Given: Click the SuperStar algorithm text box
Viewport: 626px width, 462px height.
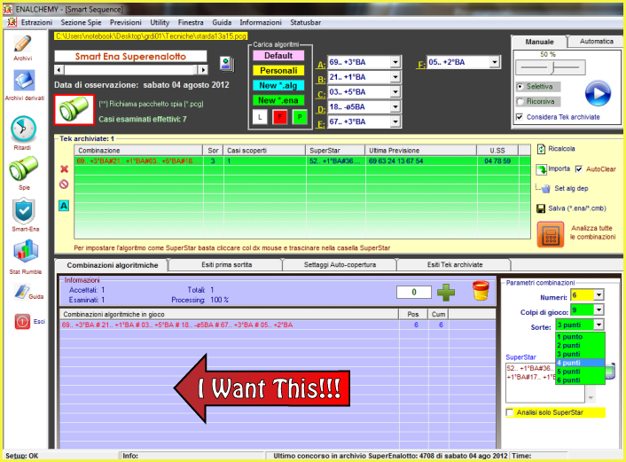Looking at the screenshot, I should pos(545,382).
